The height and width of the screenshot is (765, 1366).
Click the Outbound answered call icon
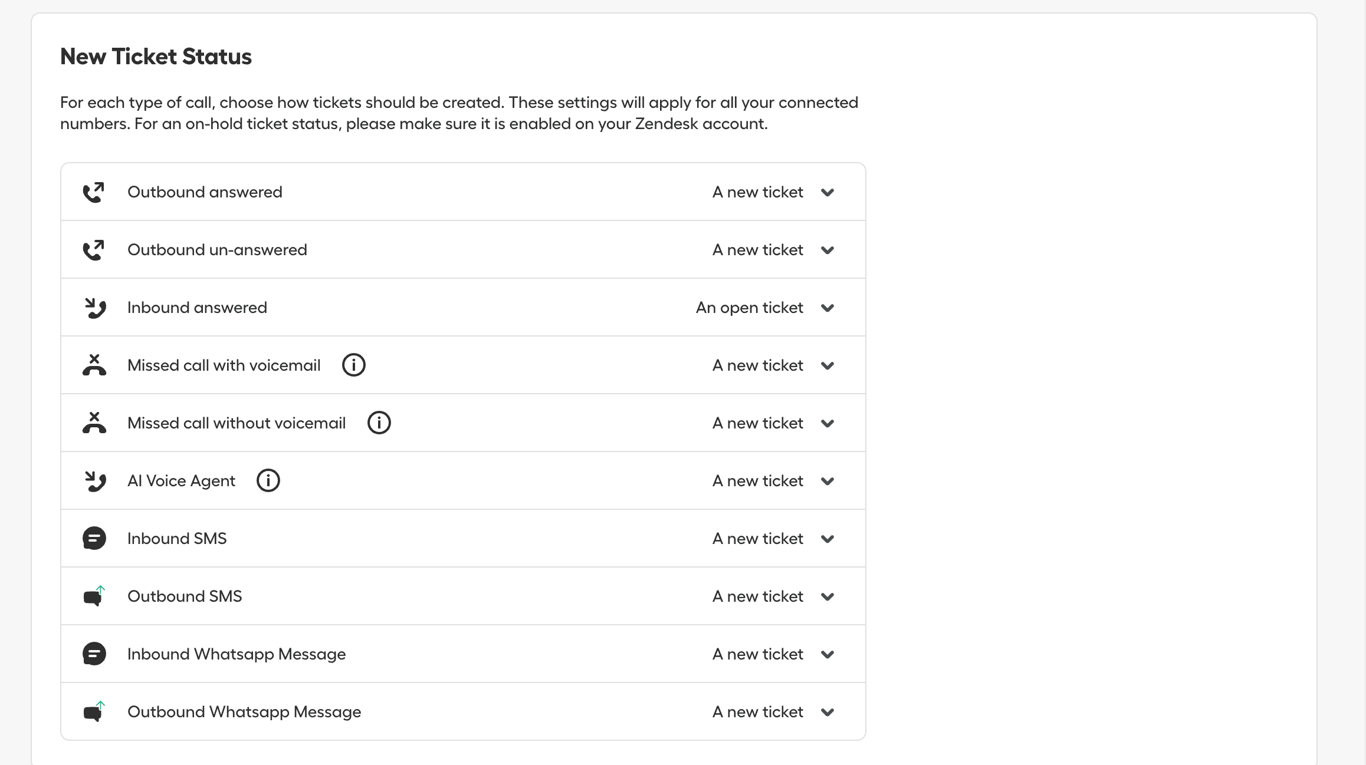click(94, 192)
